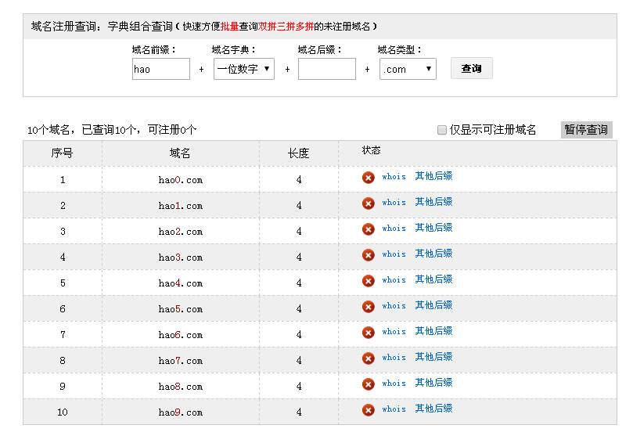Select the hao1.com domain cell
The width and height of the screenshot is (633, 443).
(181, 206)
